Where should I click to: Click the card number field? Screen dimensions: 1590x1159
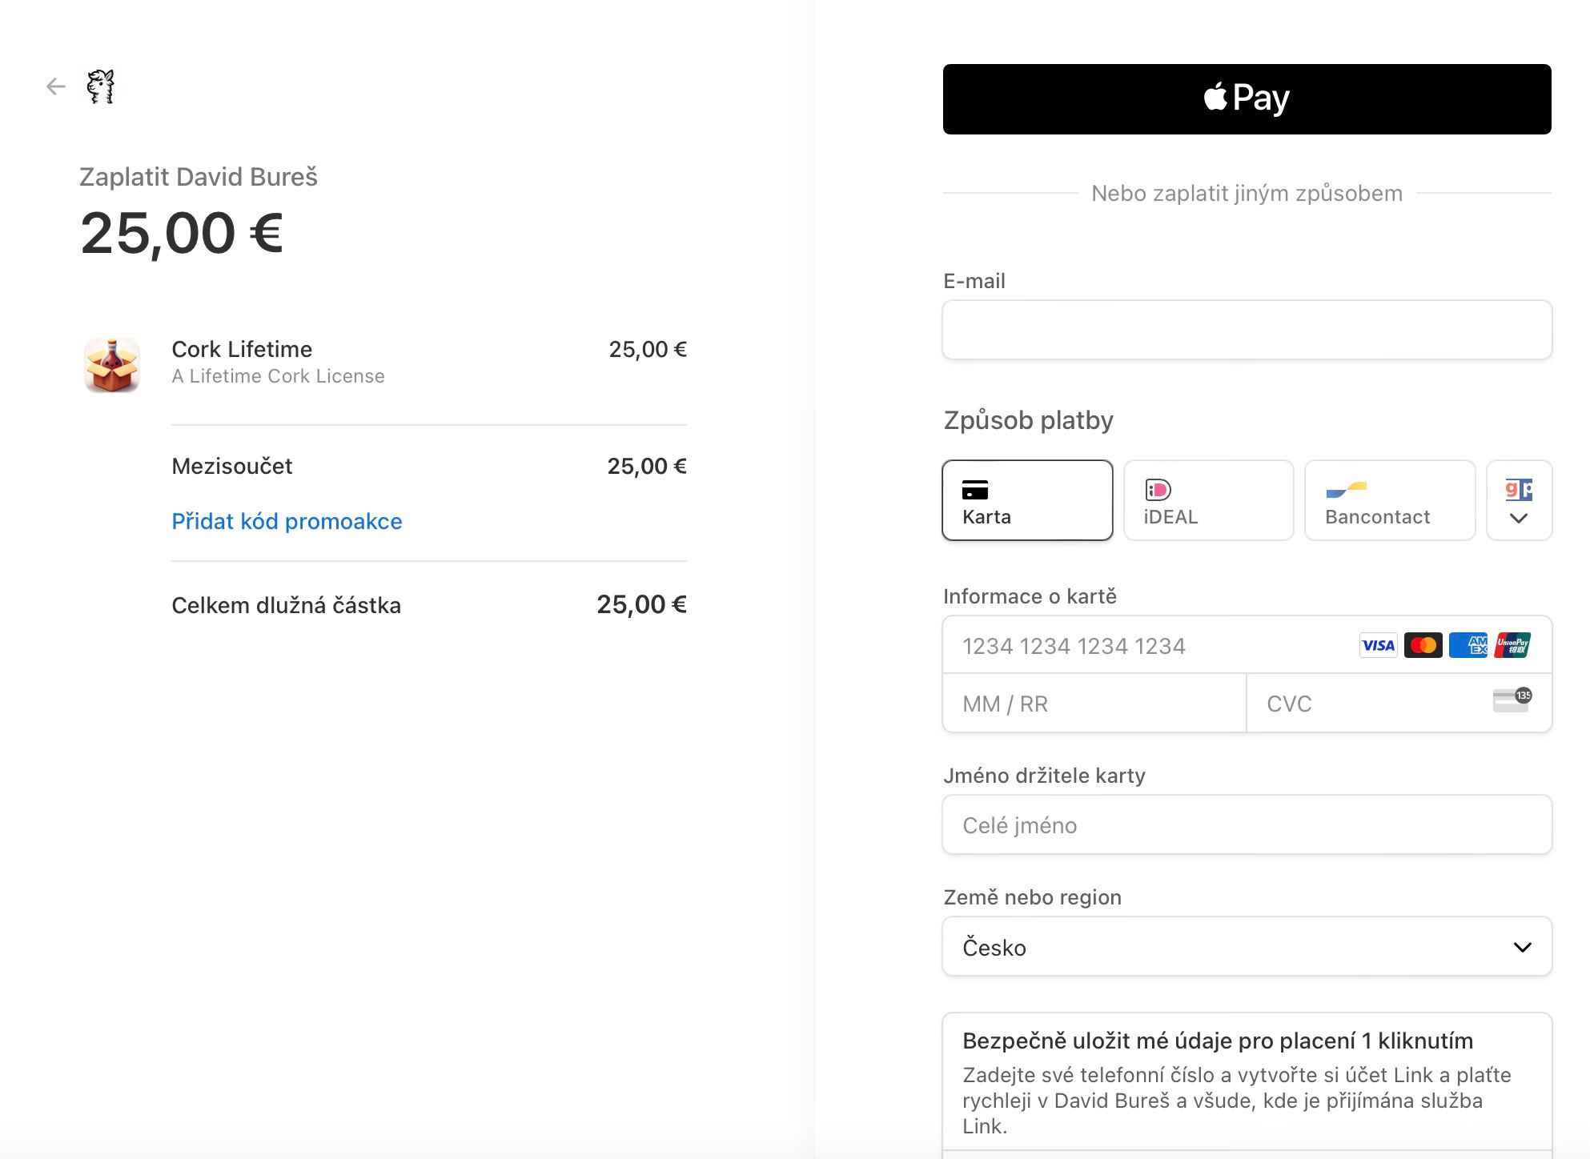(x=1145, y=646)
